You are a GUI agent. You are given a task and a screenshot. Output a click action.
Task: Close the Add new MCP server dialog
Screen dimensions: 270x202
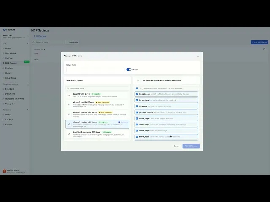coord(198,56)
